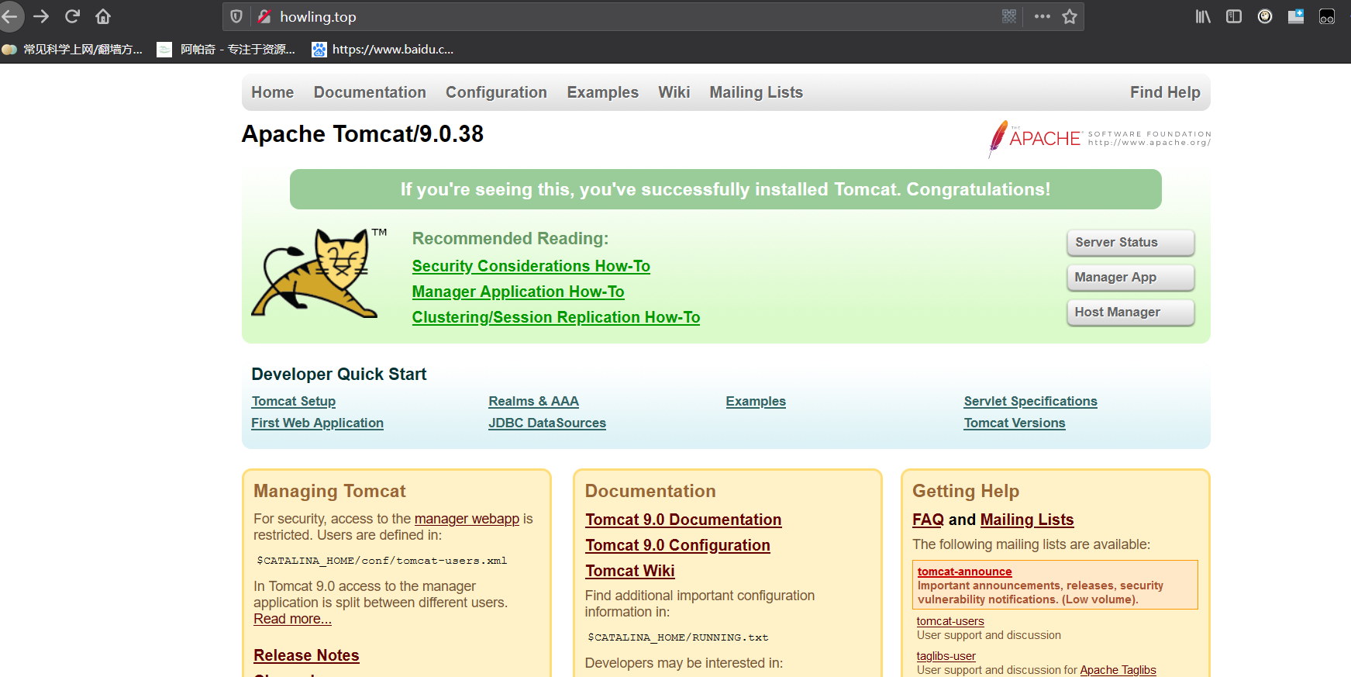This screenshot has height=677, width=1351.
Task: Open Security Considerations How-To link
Action: click(x=531, y=266)
